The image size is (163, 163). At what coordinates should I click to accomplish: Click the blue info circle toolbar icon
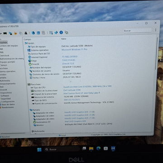(61, 32)
